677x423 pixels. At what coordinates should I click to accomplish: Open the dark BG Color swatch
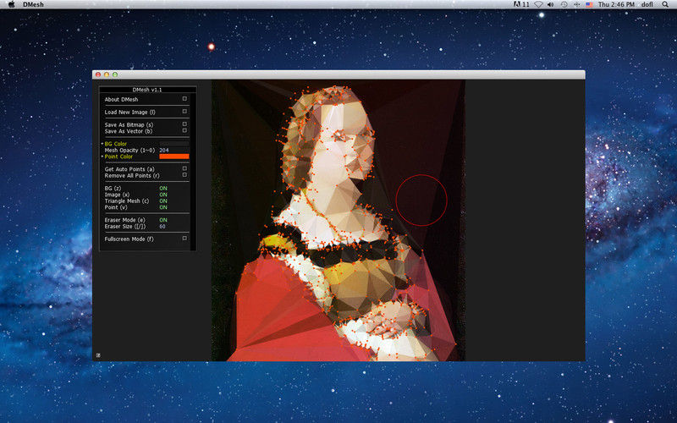174,144
